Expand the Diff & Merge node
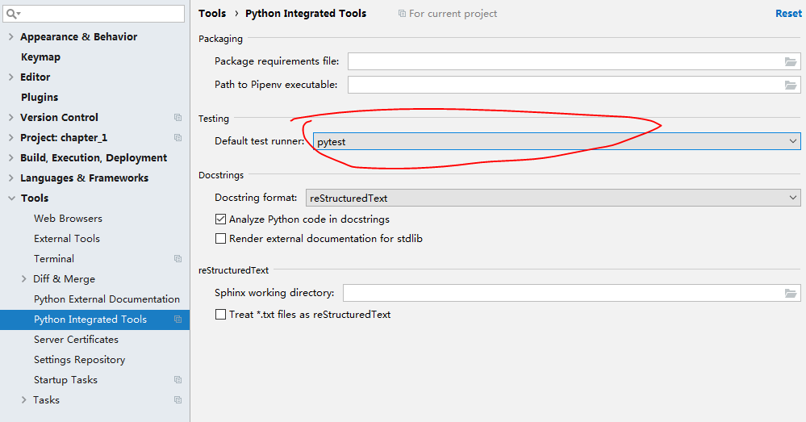 (24, 279)
